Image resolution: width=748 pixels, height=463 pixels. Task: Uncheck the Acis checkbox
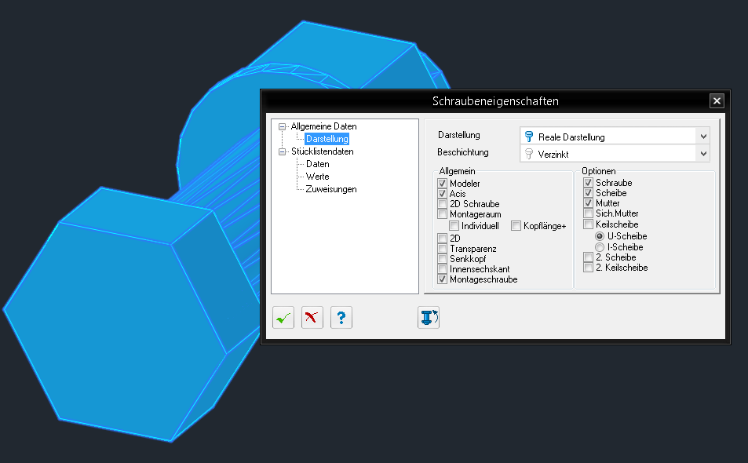442,194
